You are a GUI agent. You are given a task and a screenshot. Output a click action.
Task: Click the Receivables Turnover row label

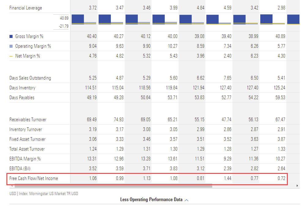[x=28, y=120]
